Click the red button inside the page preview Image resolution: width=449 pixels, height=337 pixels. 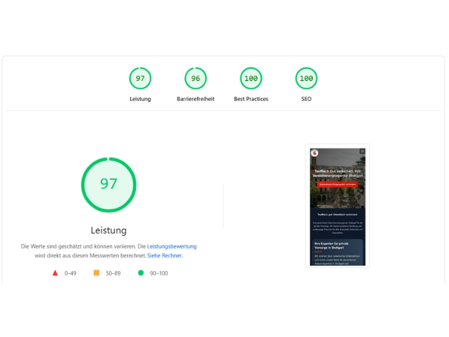coord(337,184)
